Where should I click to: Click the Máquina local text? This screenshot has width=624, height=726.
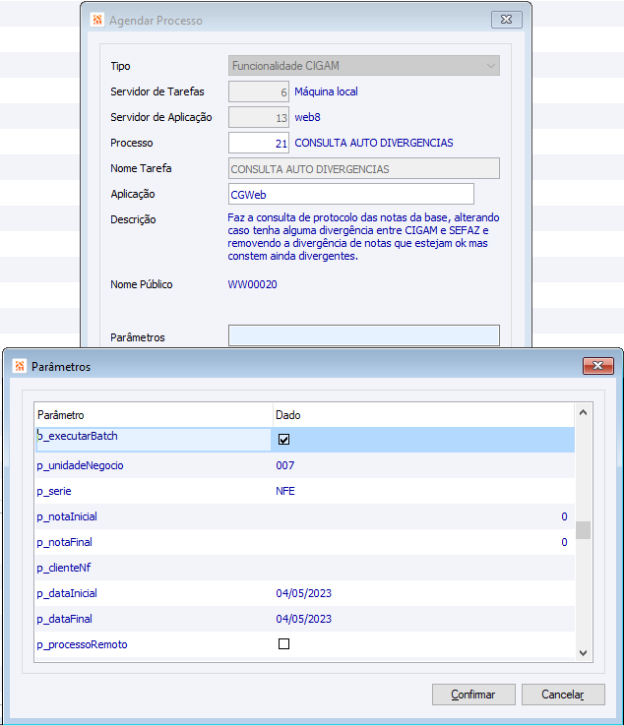pyautogui.click(x=326, y=91)
